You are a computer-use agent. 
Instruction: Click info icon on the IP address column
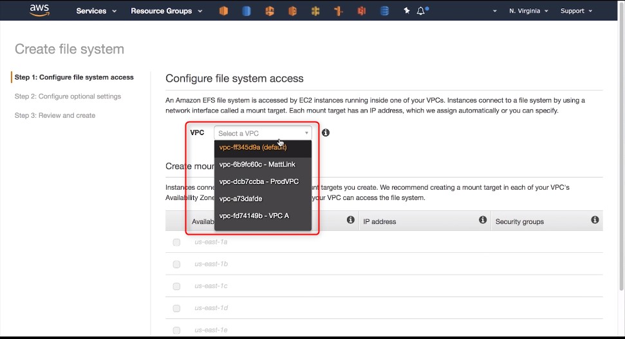pos(483,219)
